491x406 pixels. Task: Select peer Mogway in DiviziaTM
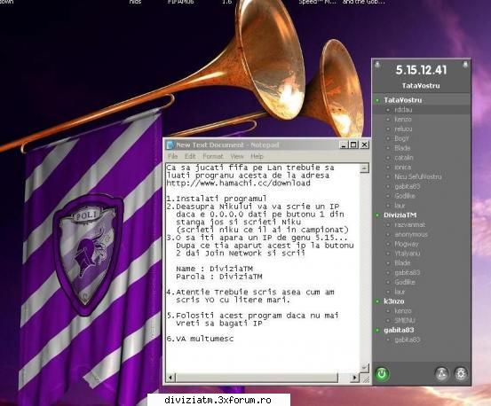click(x=421, y=244)
